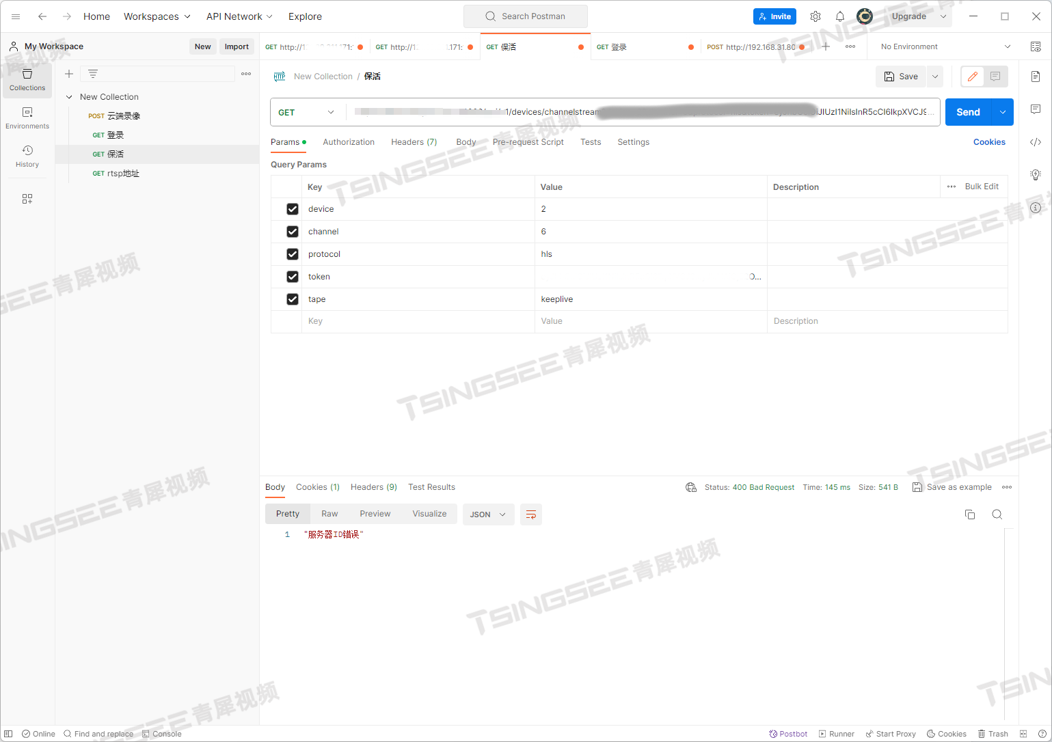Switch to the Authorization tab
This screenshot has height=742, width=1052.
[349, 142]
